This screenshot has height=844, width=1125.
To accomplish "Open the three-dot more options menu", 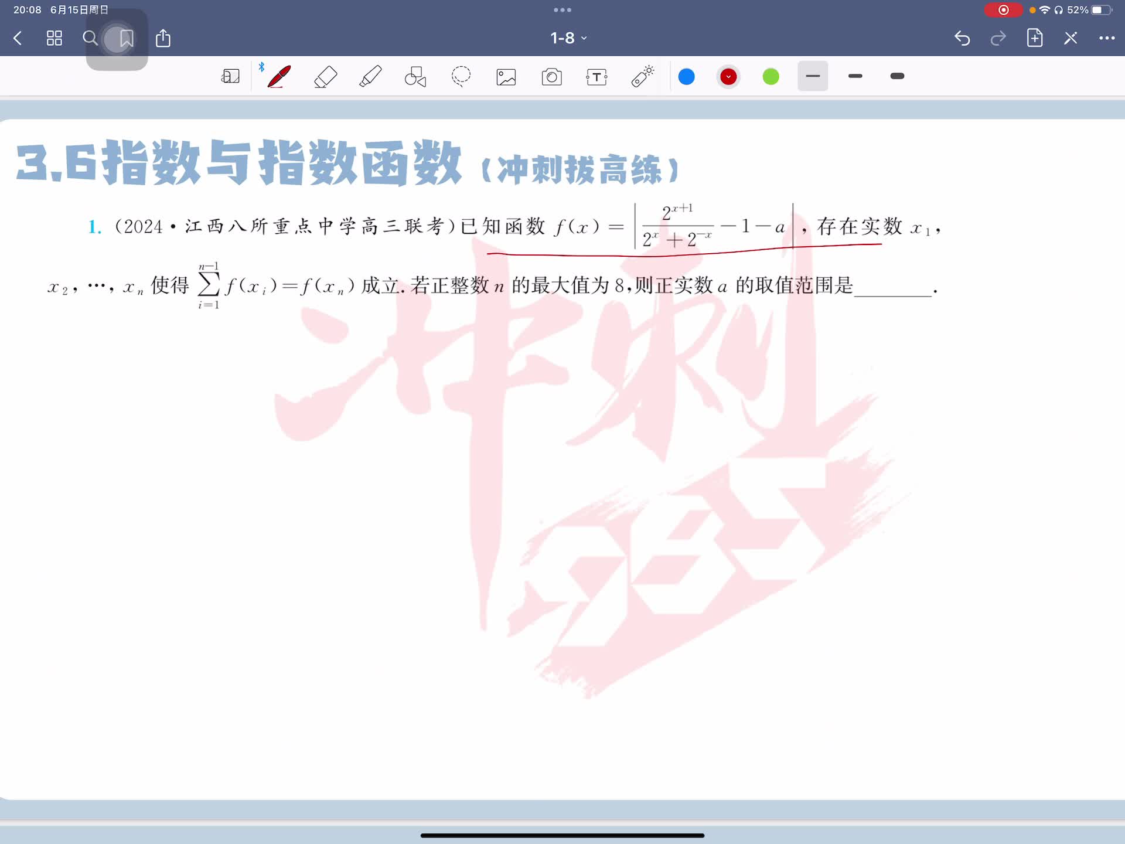I will tap(1106, 38).
